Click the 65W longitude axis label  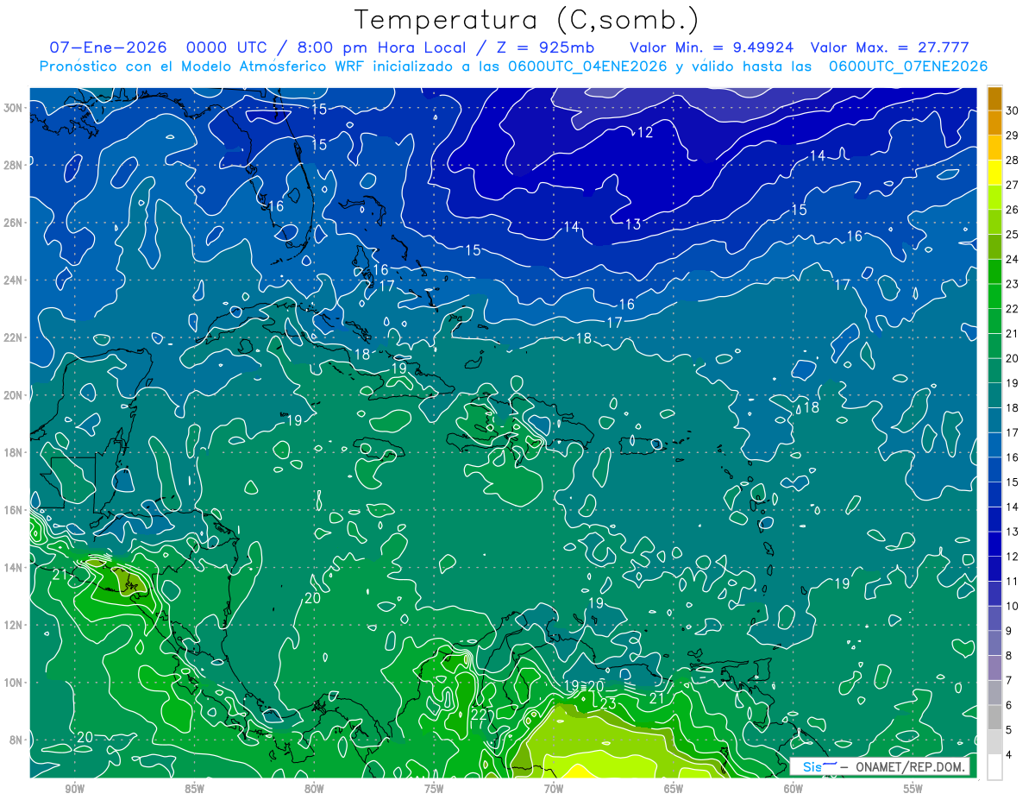tap(674, 790)
